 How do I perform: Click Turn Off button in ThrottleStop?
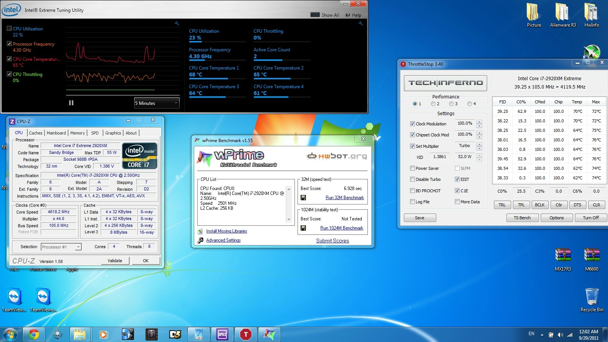click(x=591, y=218)
